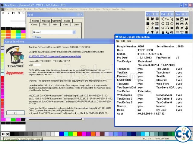Switch to the Shops tab in Pool
This screenshot has height=144, width=193.
pos(67,21)
